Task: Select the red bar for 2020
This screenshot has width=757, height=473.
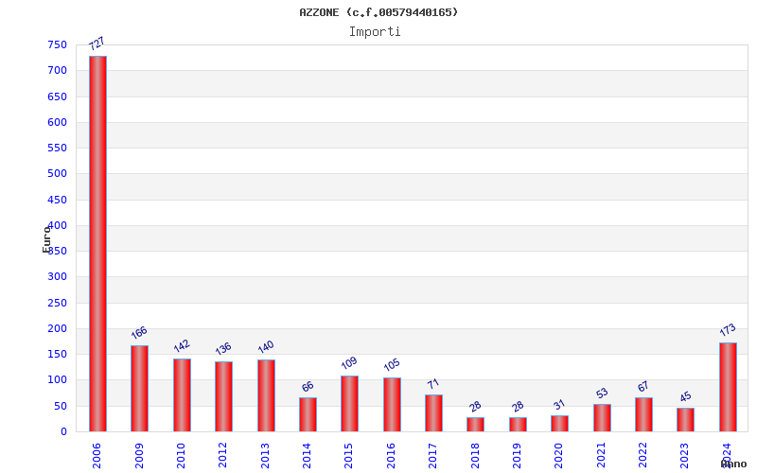Action: coord(559,423)
